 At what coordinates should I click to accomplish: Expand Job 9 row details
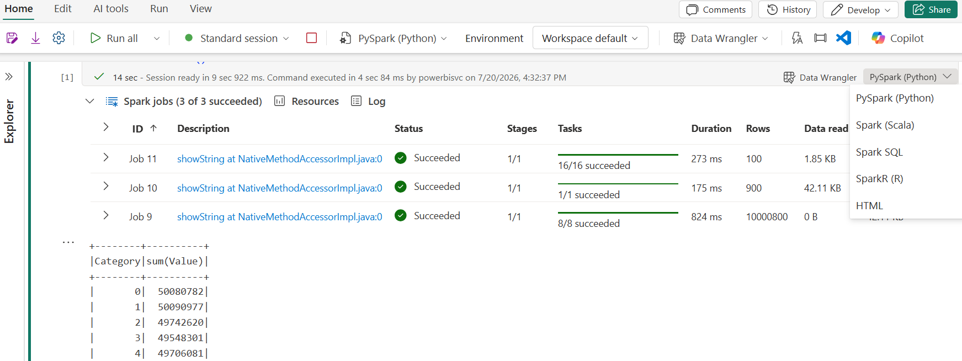(x=105, y=215)
